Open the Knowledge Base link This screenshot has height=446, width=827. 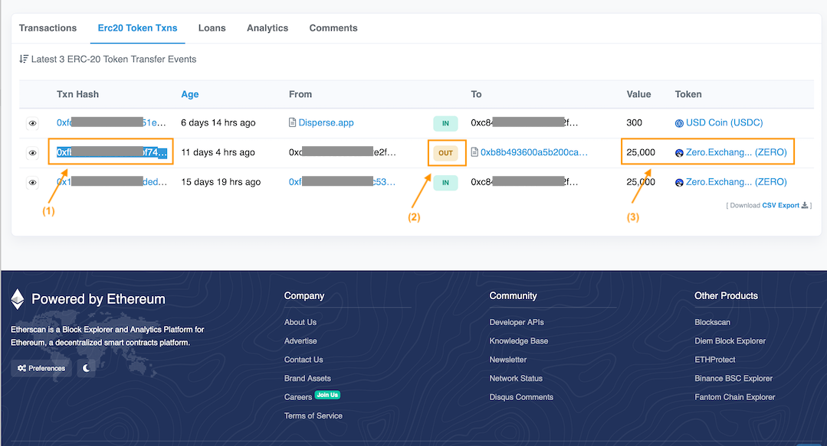click(x=518, y=340)
